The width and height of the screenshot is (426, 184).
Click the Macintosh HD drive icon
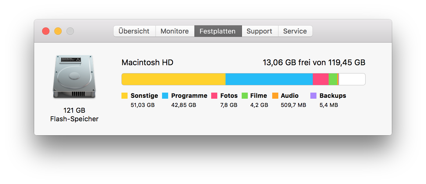coord(74,77)
